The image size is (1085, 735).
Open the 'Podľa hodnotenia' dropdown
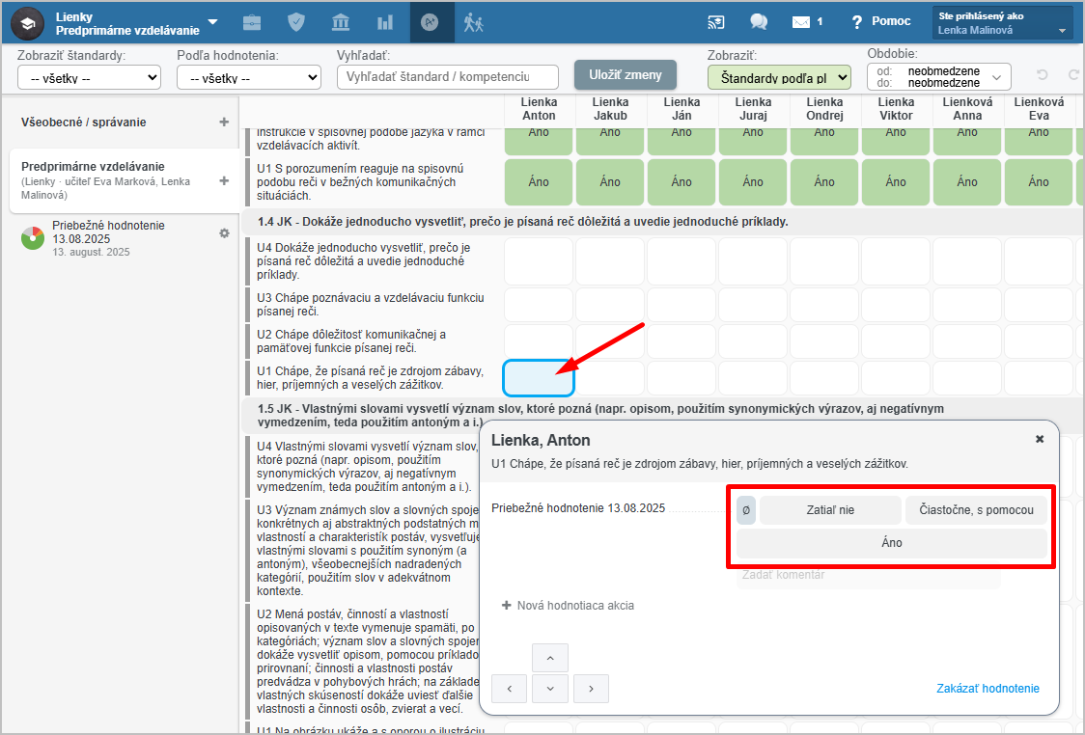point(249,77)
